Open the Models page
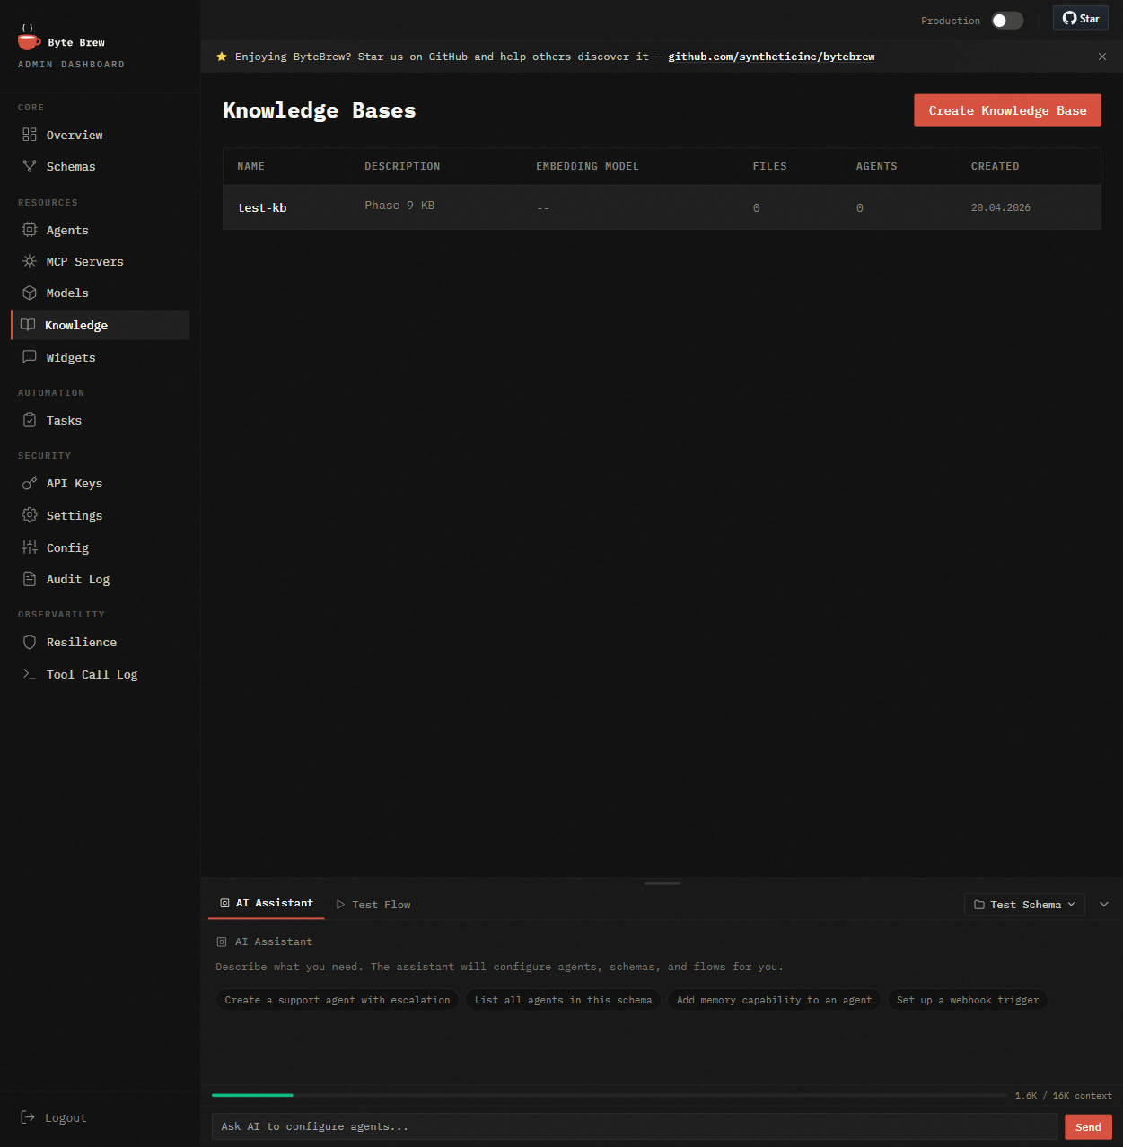This screenshot has height=1147, width=1123. [x=100, y=293]
